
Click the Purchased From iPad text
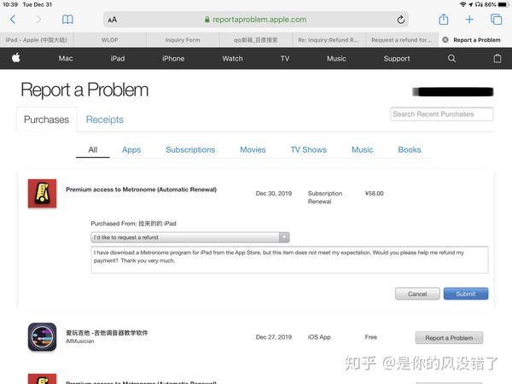point(134,224)
